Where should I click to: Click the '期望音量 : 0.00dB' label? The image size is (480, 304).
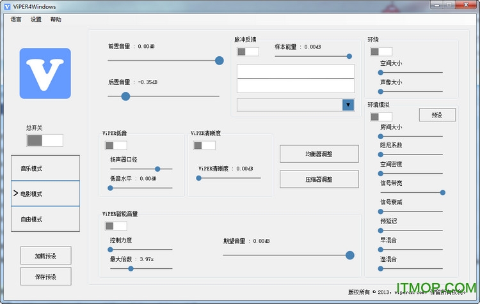pos(246,241)
